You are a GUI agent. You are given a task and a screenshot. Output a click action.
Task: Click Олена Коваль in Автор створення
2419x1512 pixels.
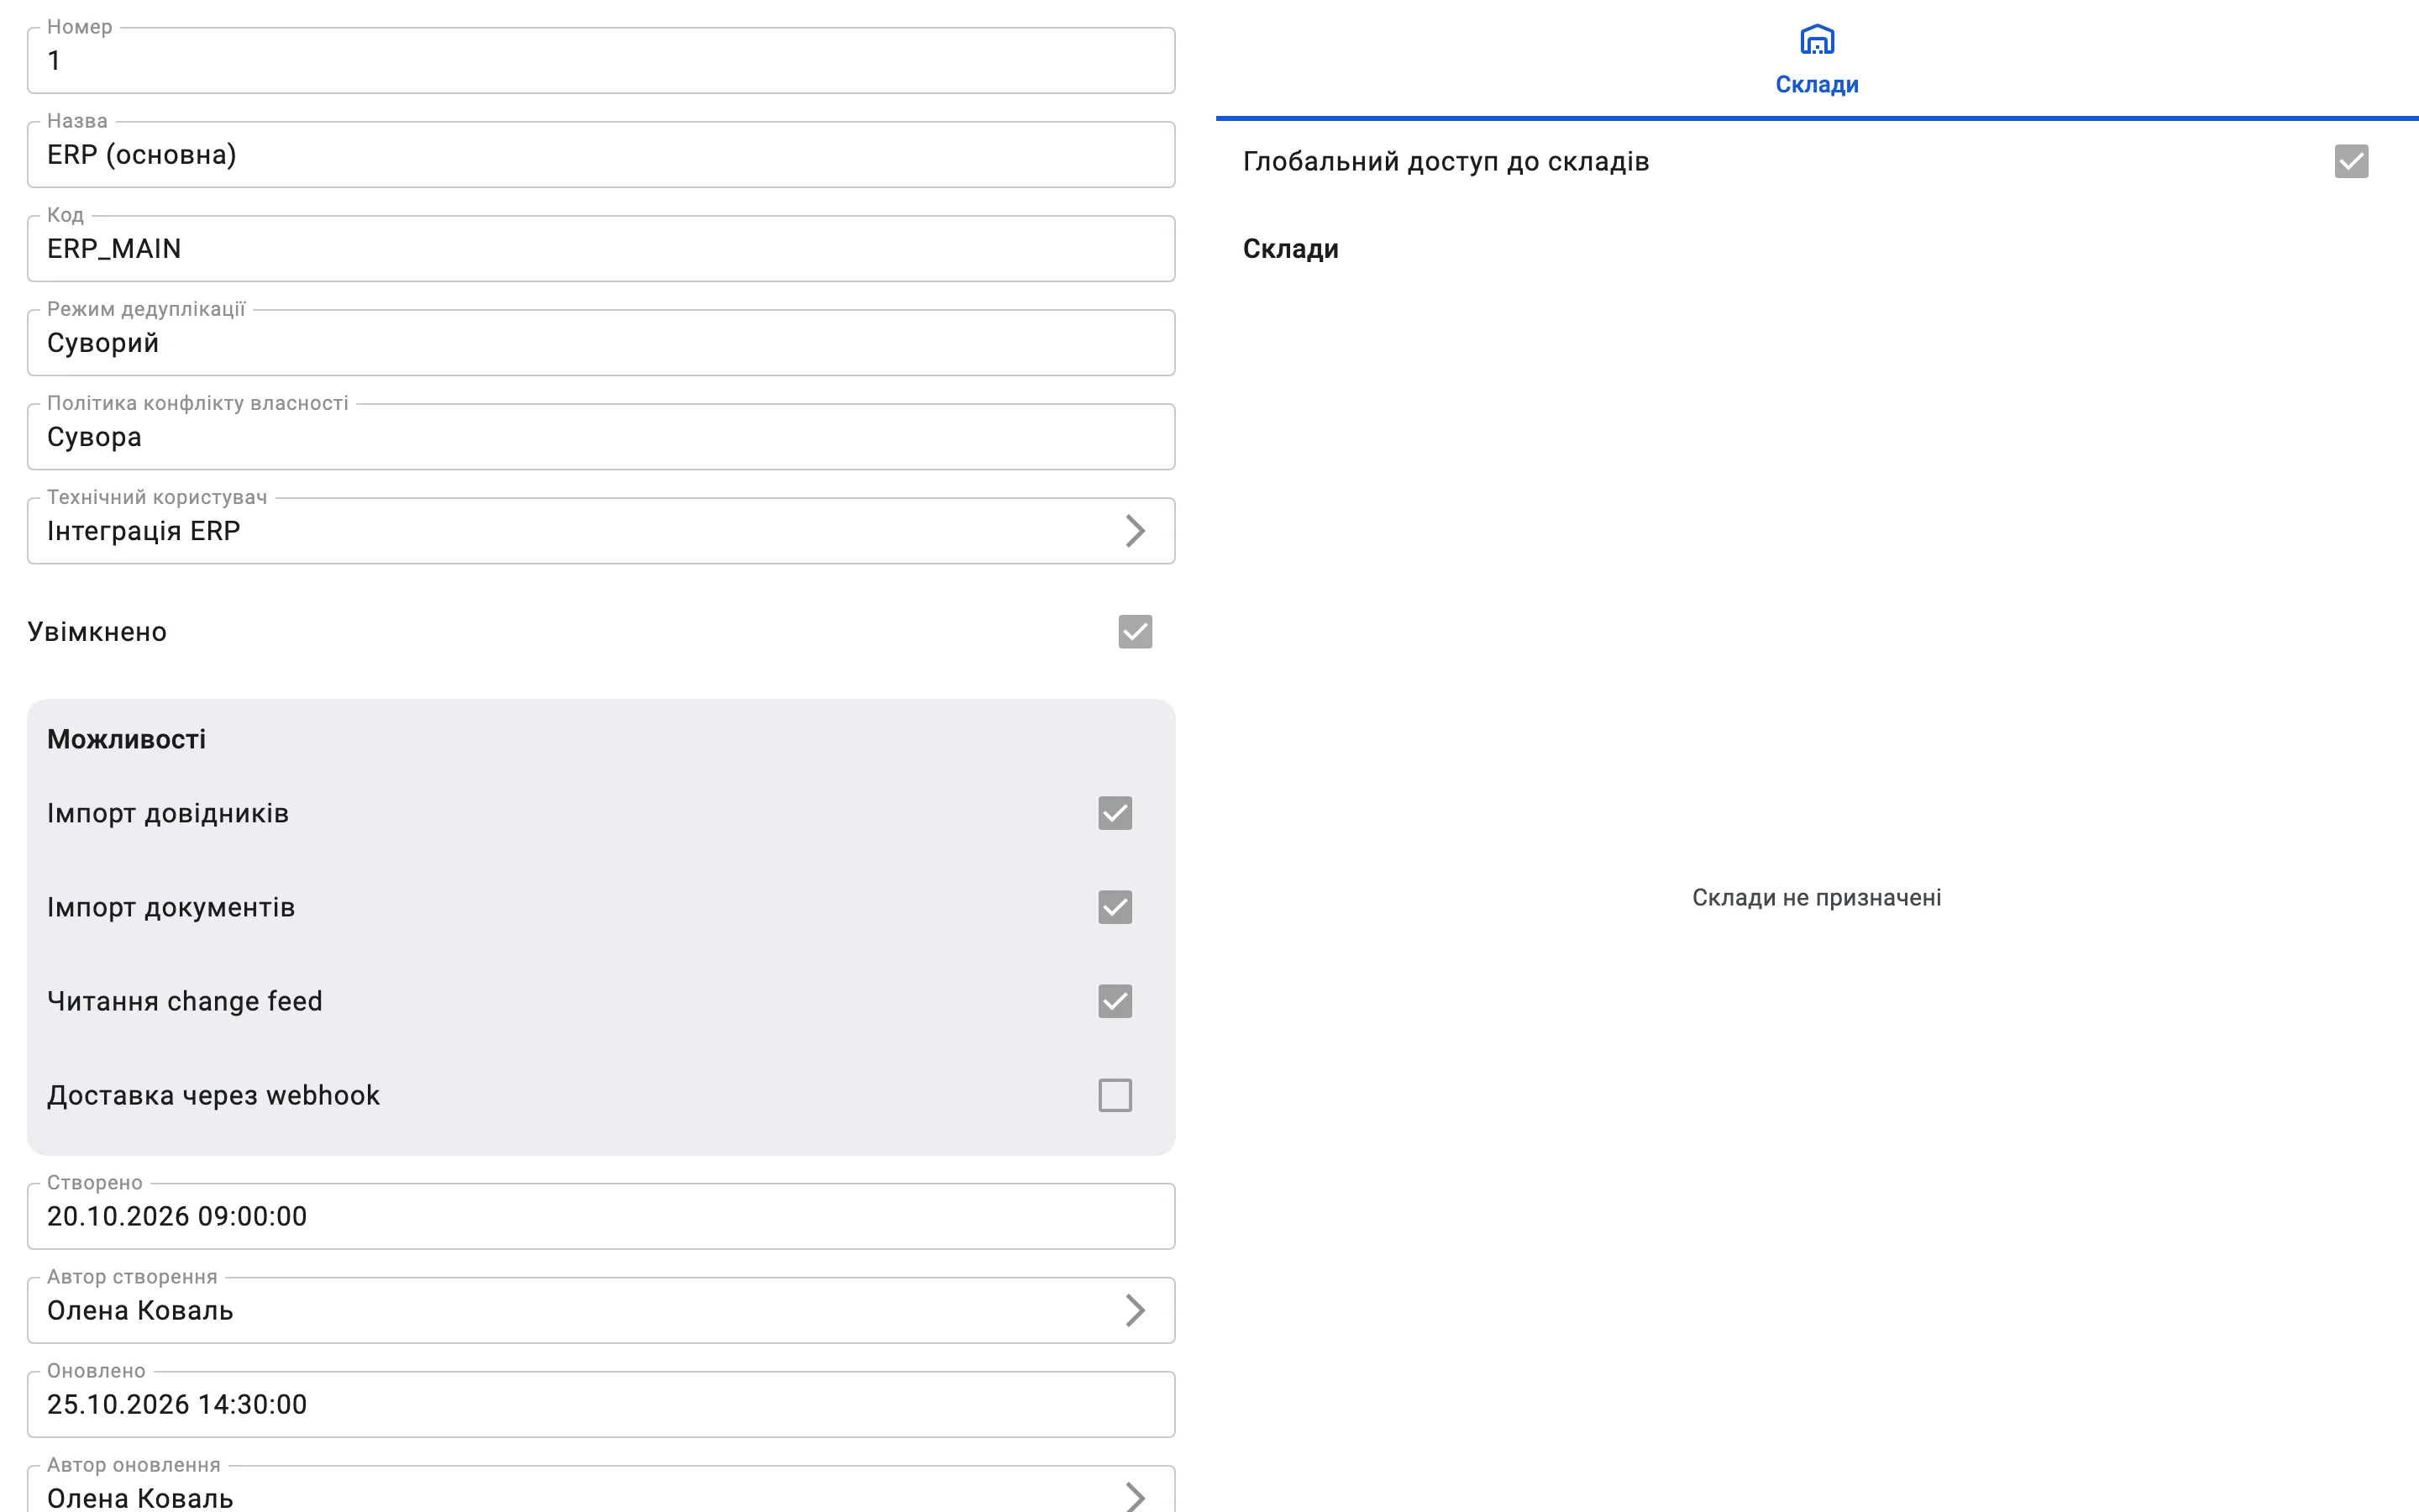(140, 1310)
